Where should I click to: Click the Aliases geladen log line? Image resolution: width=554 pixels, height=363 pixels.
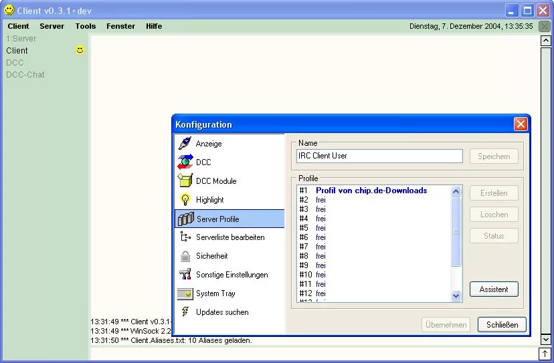coord(171,340)
